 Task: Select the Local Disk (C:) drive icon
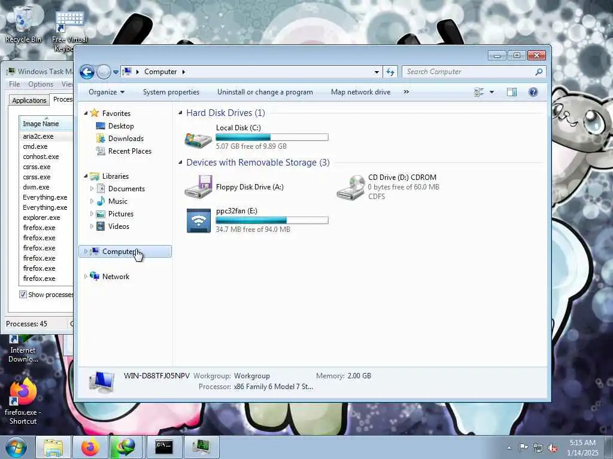pyautogui.click(x=198, y=139)
